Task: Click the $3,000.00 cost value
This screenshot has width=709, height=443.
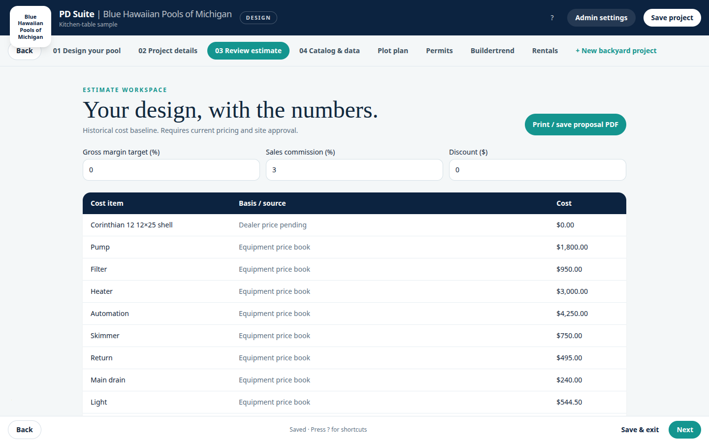Action: click(x=572, y=291)
